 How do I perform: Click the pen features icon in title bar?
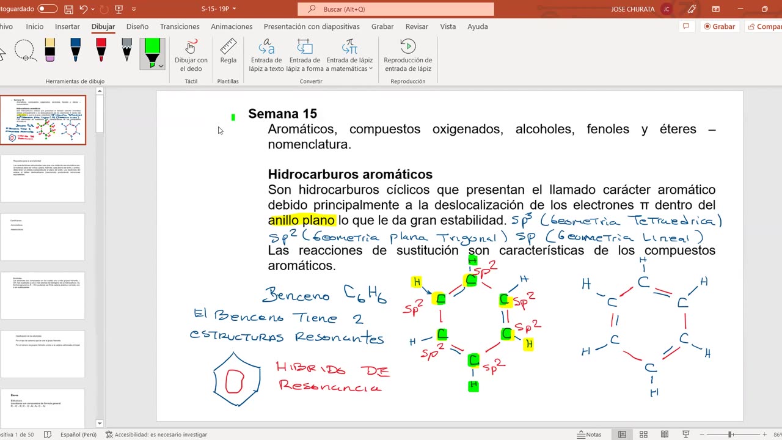(692, 9)
